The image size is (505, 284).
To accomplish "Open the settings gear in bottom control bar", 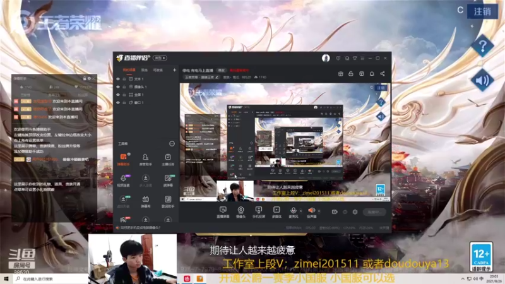I will [x=355, y=212].
